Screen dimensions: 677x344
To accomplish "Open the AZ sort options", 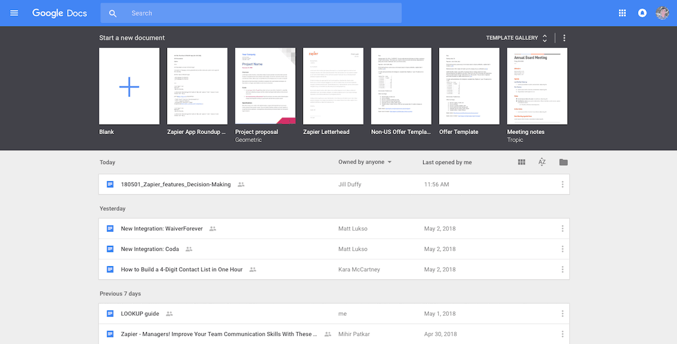I will [542, 162].
